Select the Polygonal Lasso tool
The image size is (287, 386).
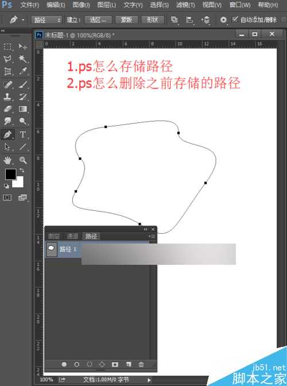click(7, 59)
